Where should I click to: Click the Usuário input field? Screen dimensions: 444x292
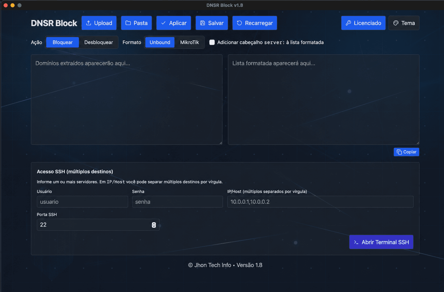(x=82, y=202)
